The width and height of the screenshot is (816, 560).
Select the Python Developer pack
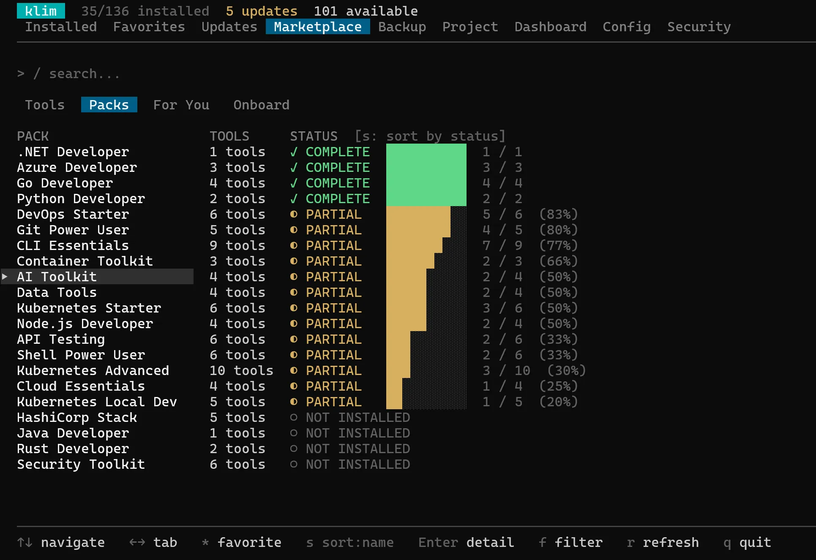point(81,198)
